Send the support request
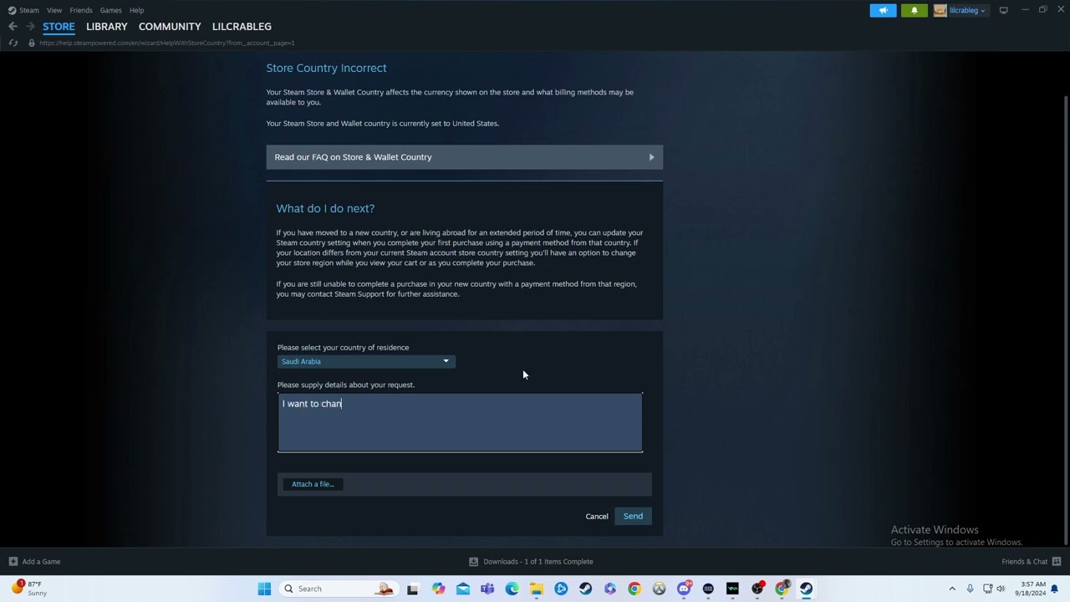Viewport: 1070px width, 602px height. point(633,516)
